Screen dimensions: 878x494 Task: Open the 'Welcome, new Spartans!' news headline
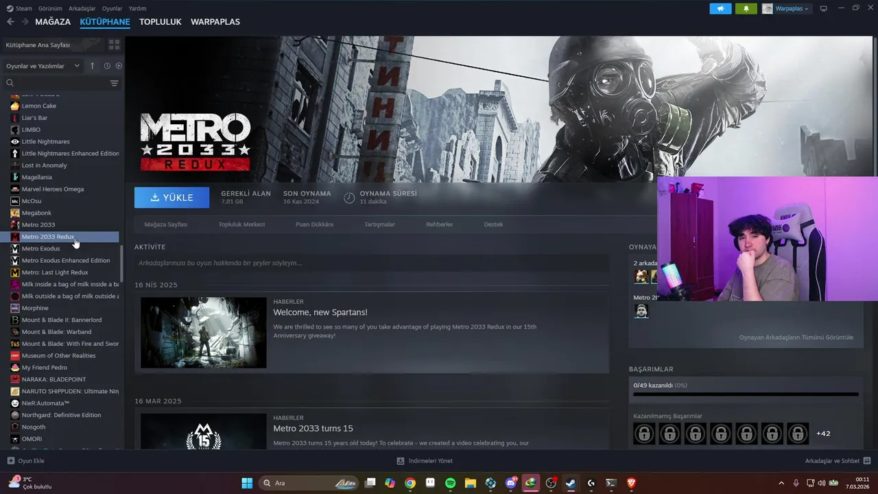click(320, 312)
